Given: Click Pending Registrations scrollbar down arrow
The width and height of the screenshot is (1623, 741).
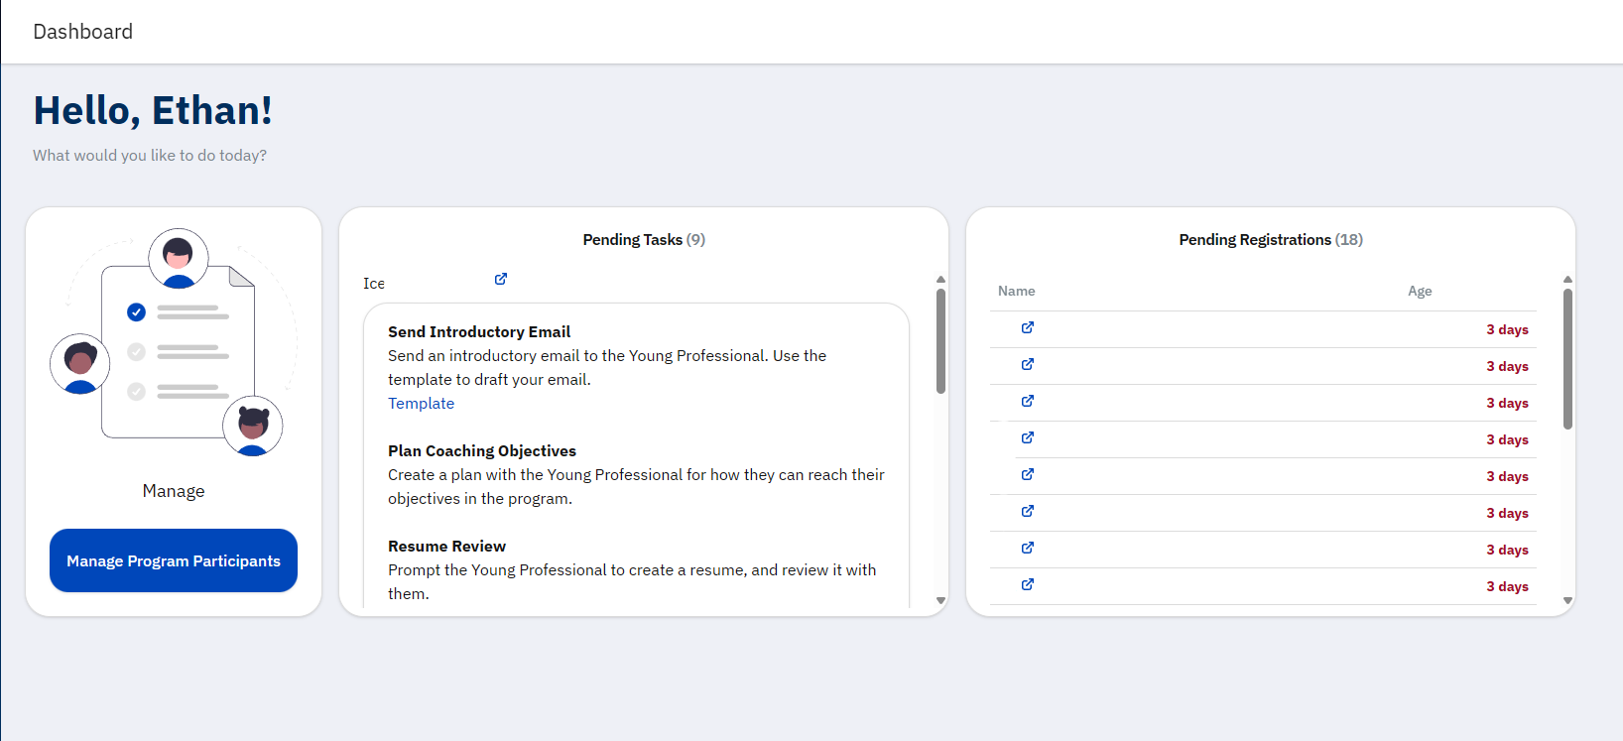Looking at the screenshot, I should coord(1567,600).
